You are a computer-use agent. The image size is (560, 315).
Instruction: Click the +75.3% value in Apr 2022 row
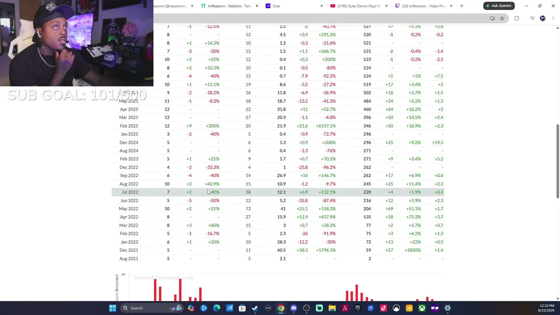tap(413, 217)
